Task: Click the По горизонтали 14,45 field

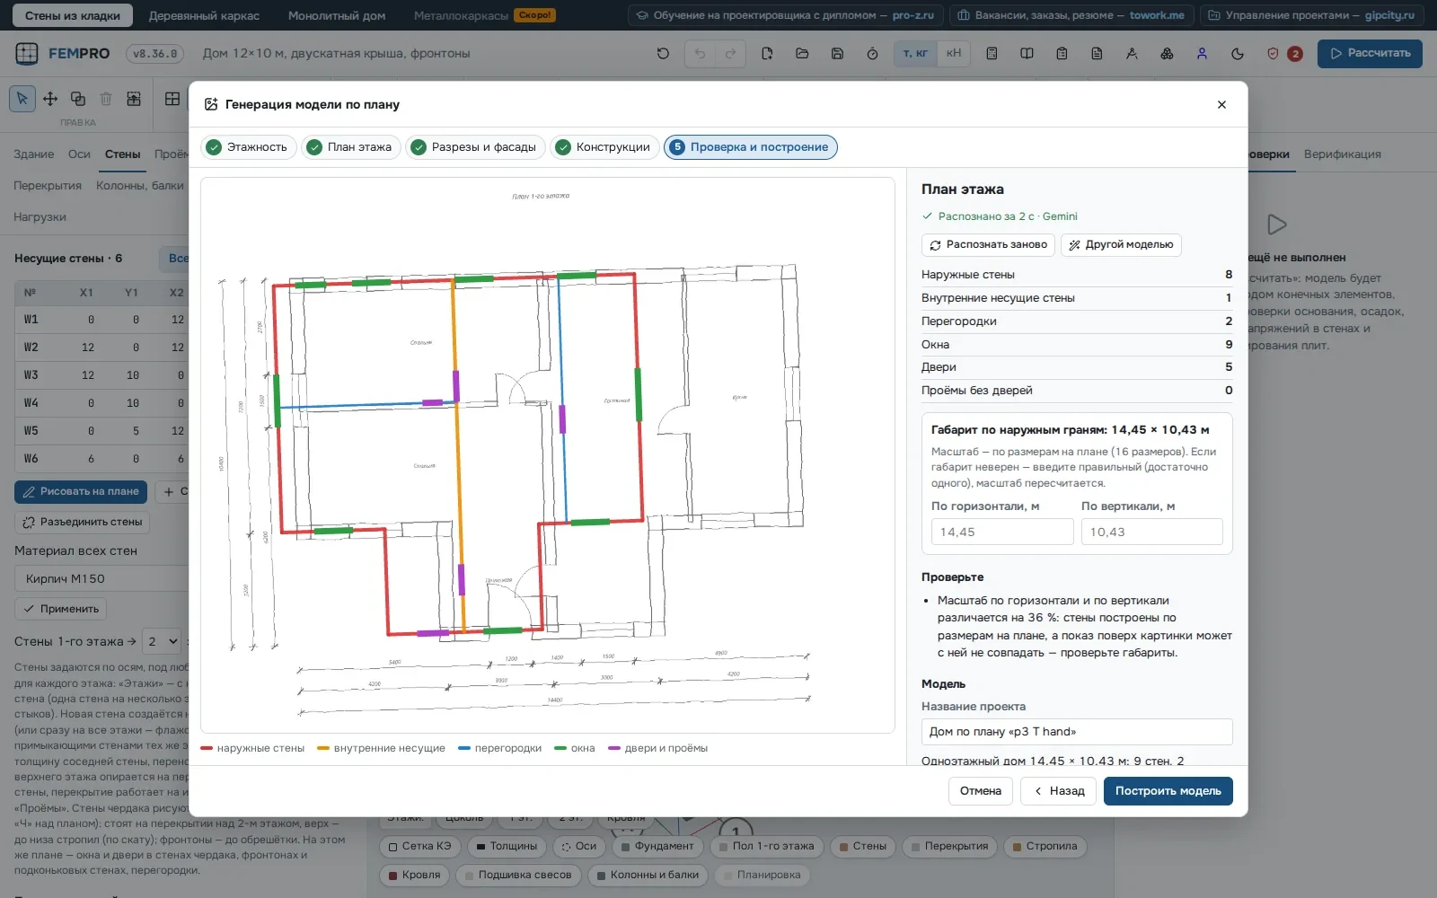Action: pyautogui.click(x=1002, y=532)
